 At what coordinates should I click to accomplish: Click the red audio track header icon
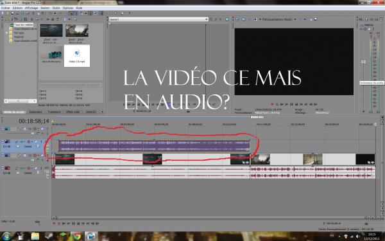[x=7, y=168]
